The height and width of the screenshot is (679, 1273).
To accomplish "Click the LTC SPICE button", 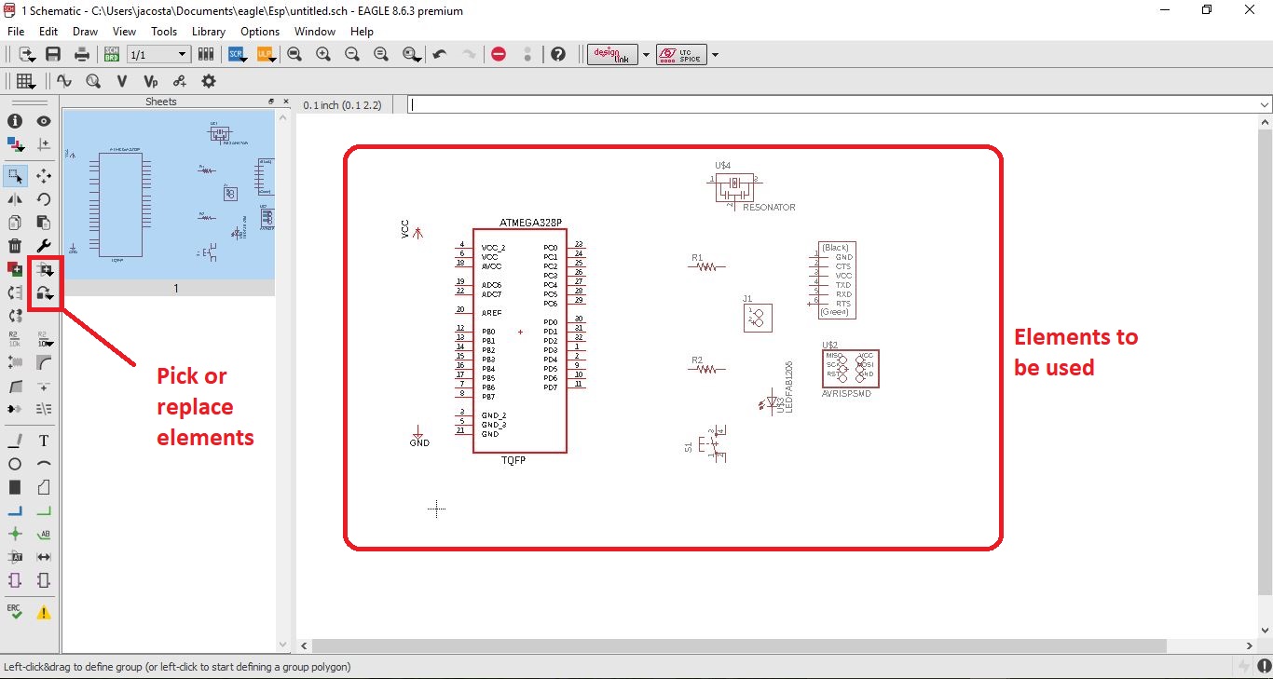I will coord(681,54).
